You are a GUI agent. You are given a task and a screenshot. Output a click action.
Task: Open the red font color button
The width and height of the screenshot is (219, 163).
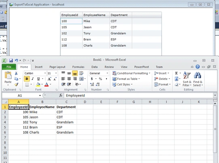47,84
